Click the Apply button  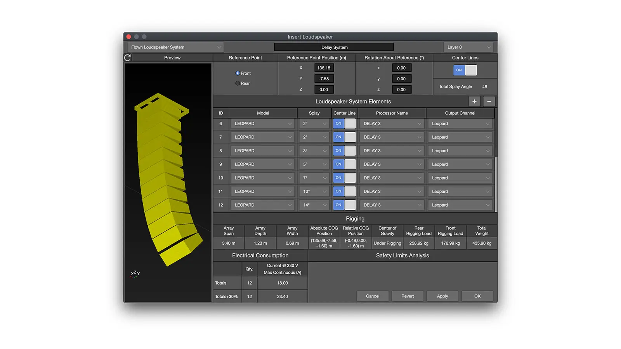click(442, 296)
